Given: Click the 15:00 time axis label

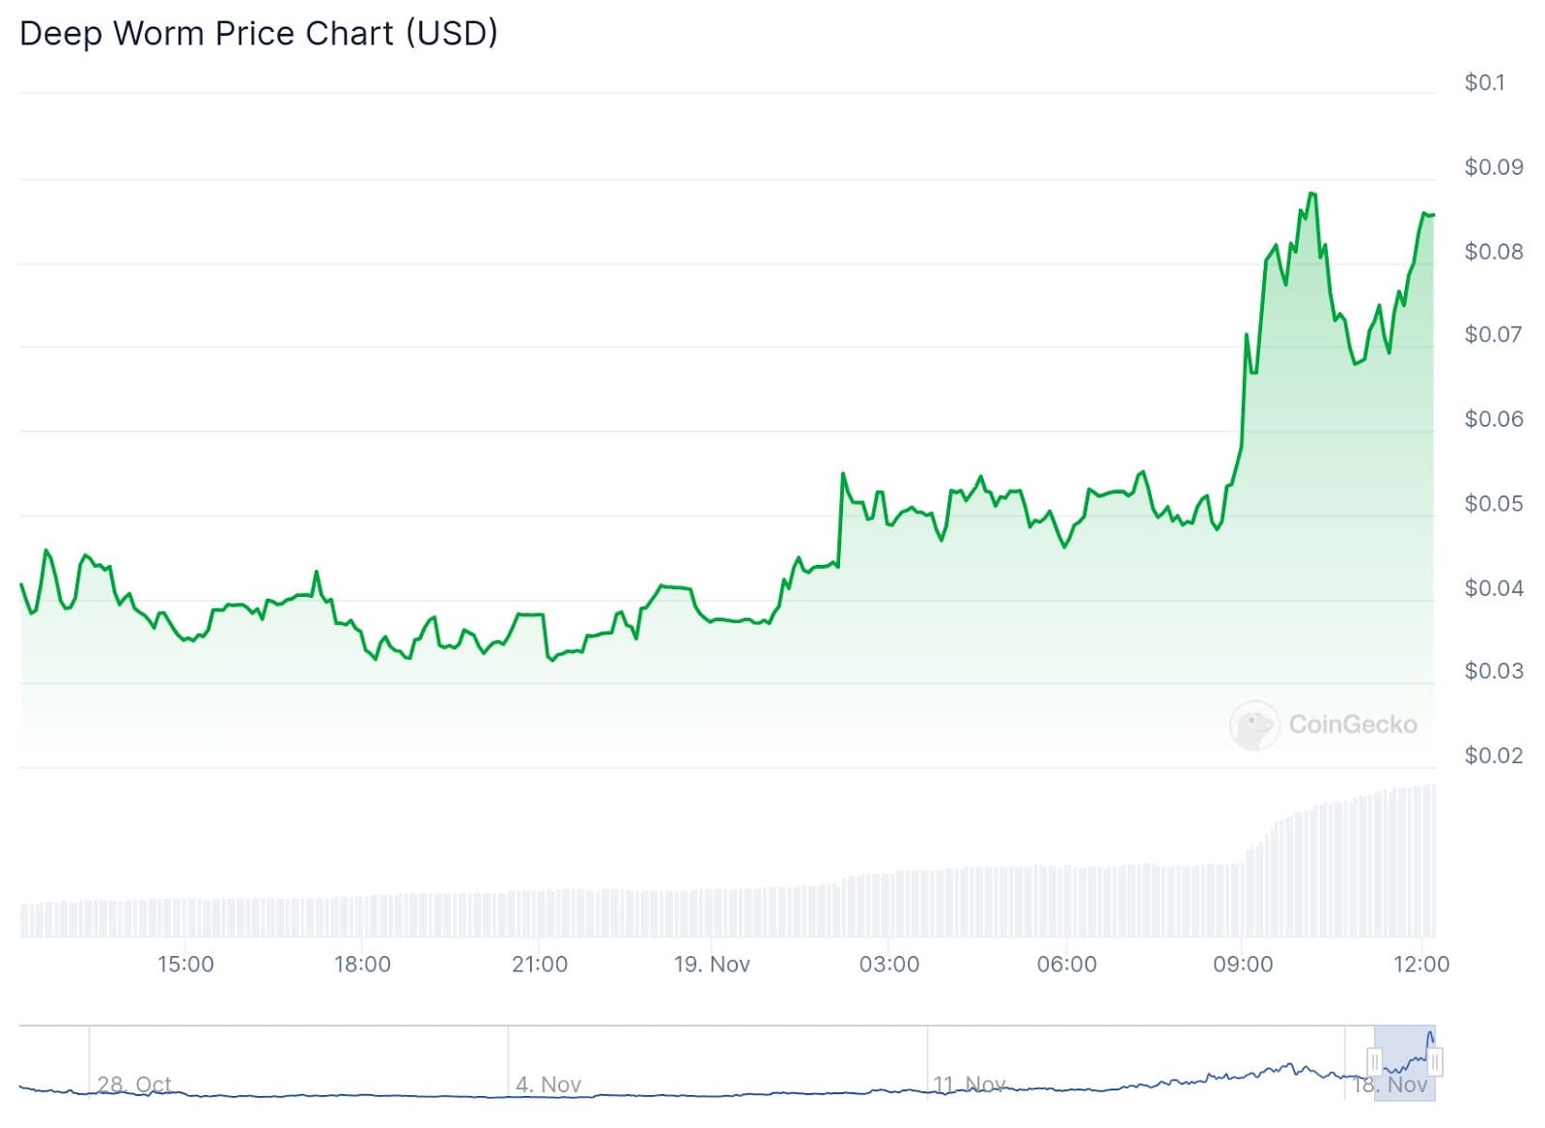Looking at the screenshot, I should pos(185,964).
